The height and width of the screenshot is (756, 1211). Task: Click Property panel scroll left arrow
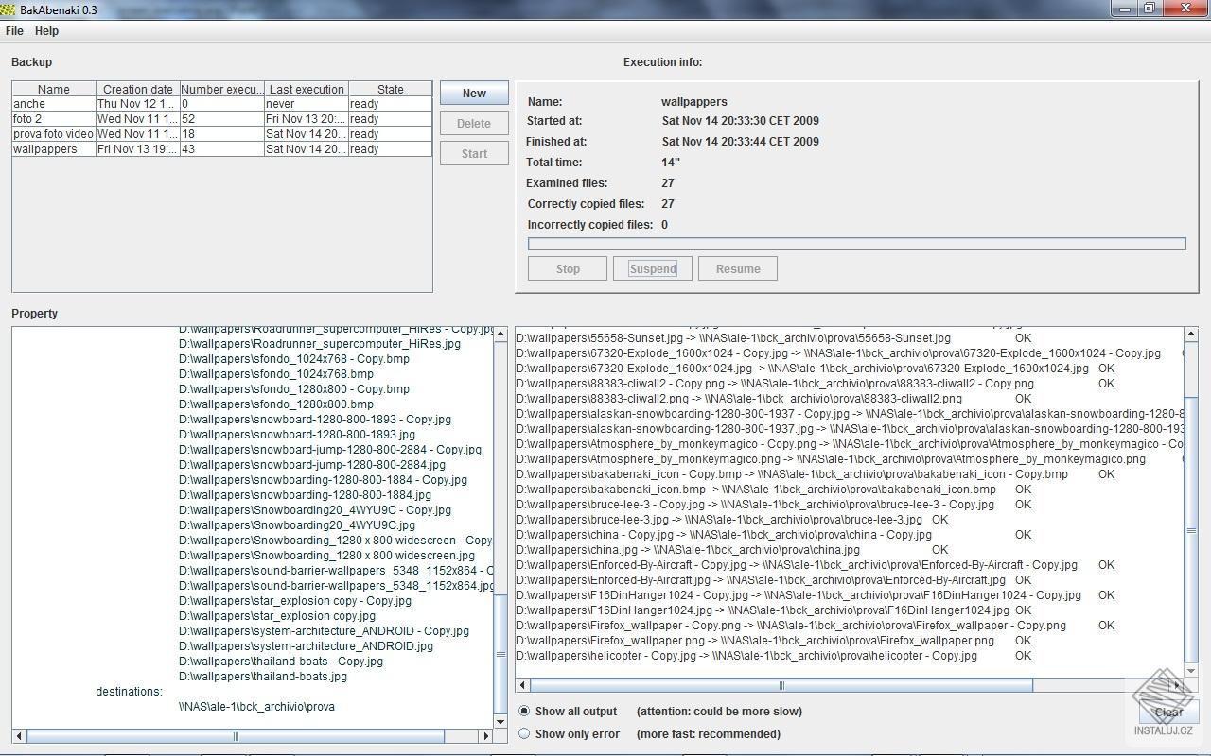click(x=19, y=736)
